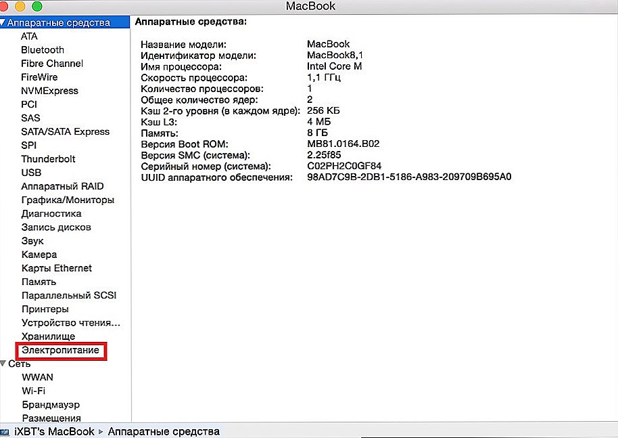Select the USB sidebar item
This screenshot has width=618, height=438.
pos(31,173)
